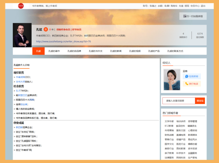Select the 文学作家 category link
Image resolution: width=219 pixels, height=163 pixels.
169,121
